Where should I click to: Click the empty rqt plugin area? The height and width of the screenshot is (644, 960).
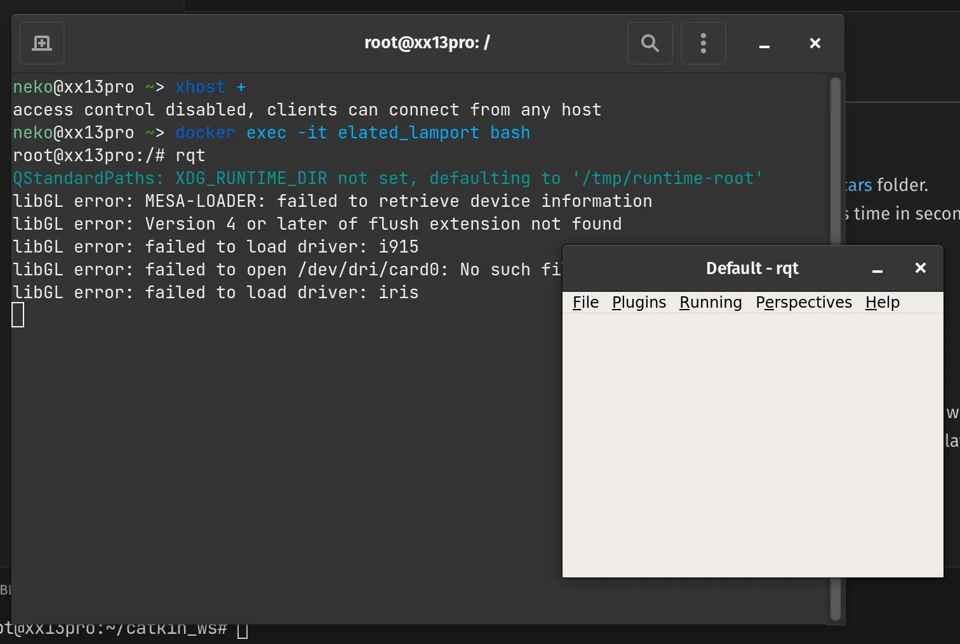point(752,444)
